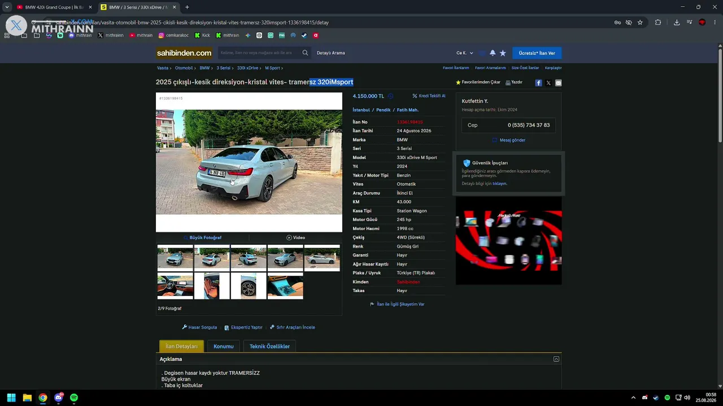This screenshot has width=723, height=406.
Task: Click the sahibinden.com logo
Action: [184, 53]
